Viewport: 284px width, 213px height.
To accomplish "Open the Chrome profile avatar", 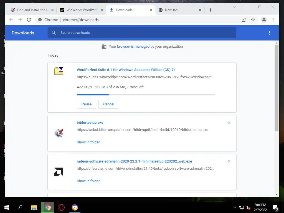I will (x=264, y=20).
